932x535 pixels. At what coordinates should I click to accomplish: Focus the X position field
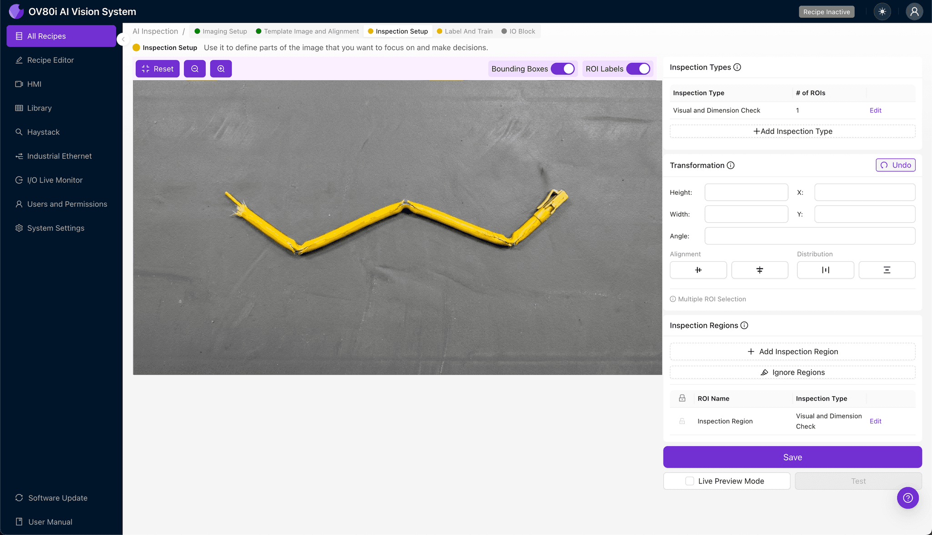tap(865, 192)
